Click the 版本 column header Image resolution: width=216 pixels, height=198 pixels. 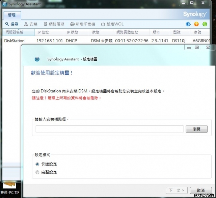[x=160, y=32]
